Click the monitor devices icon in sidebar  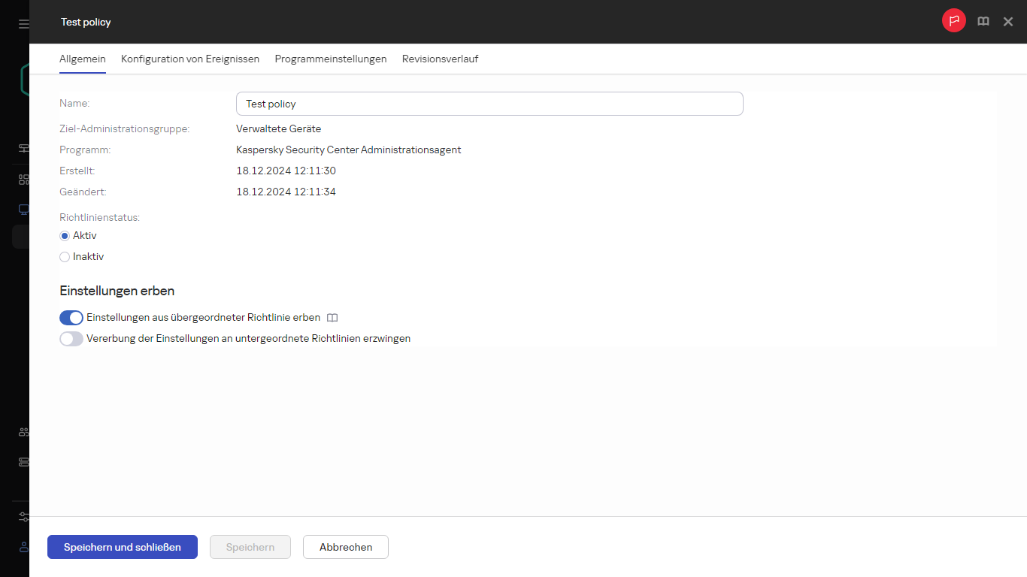coord(23,210)
